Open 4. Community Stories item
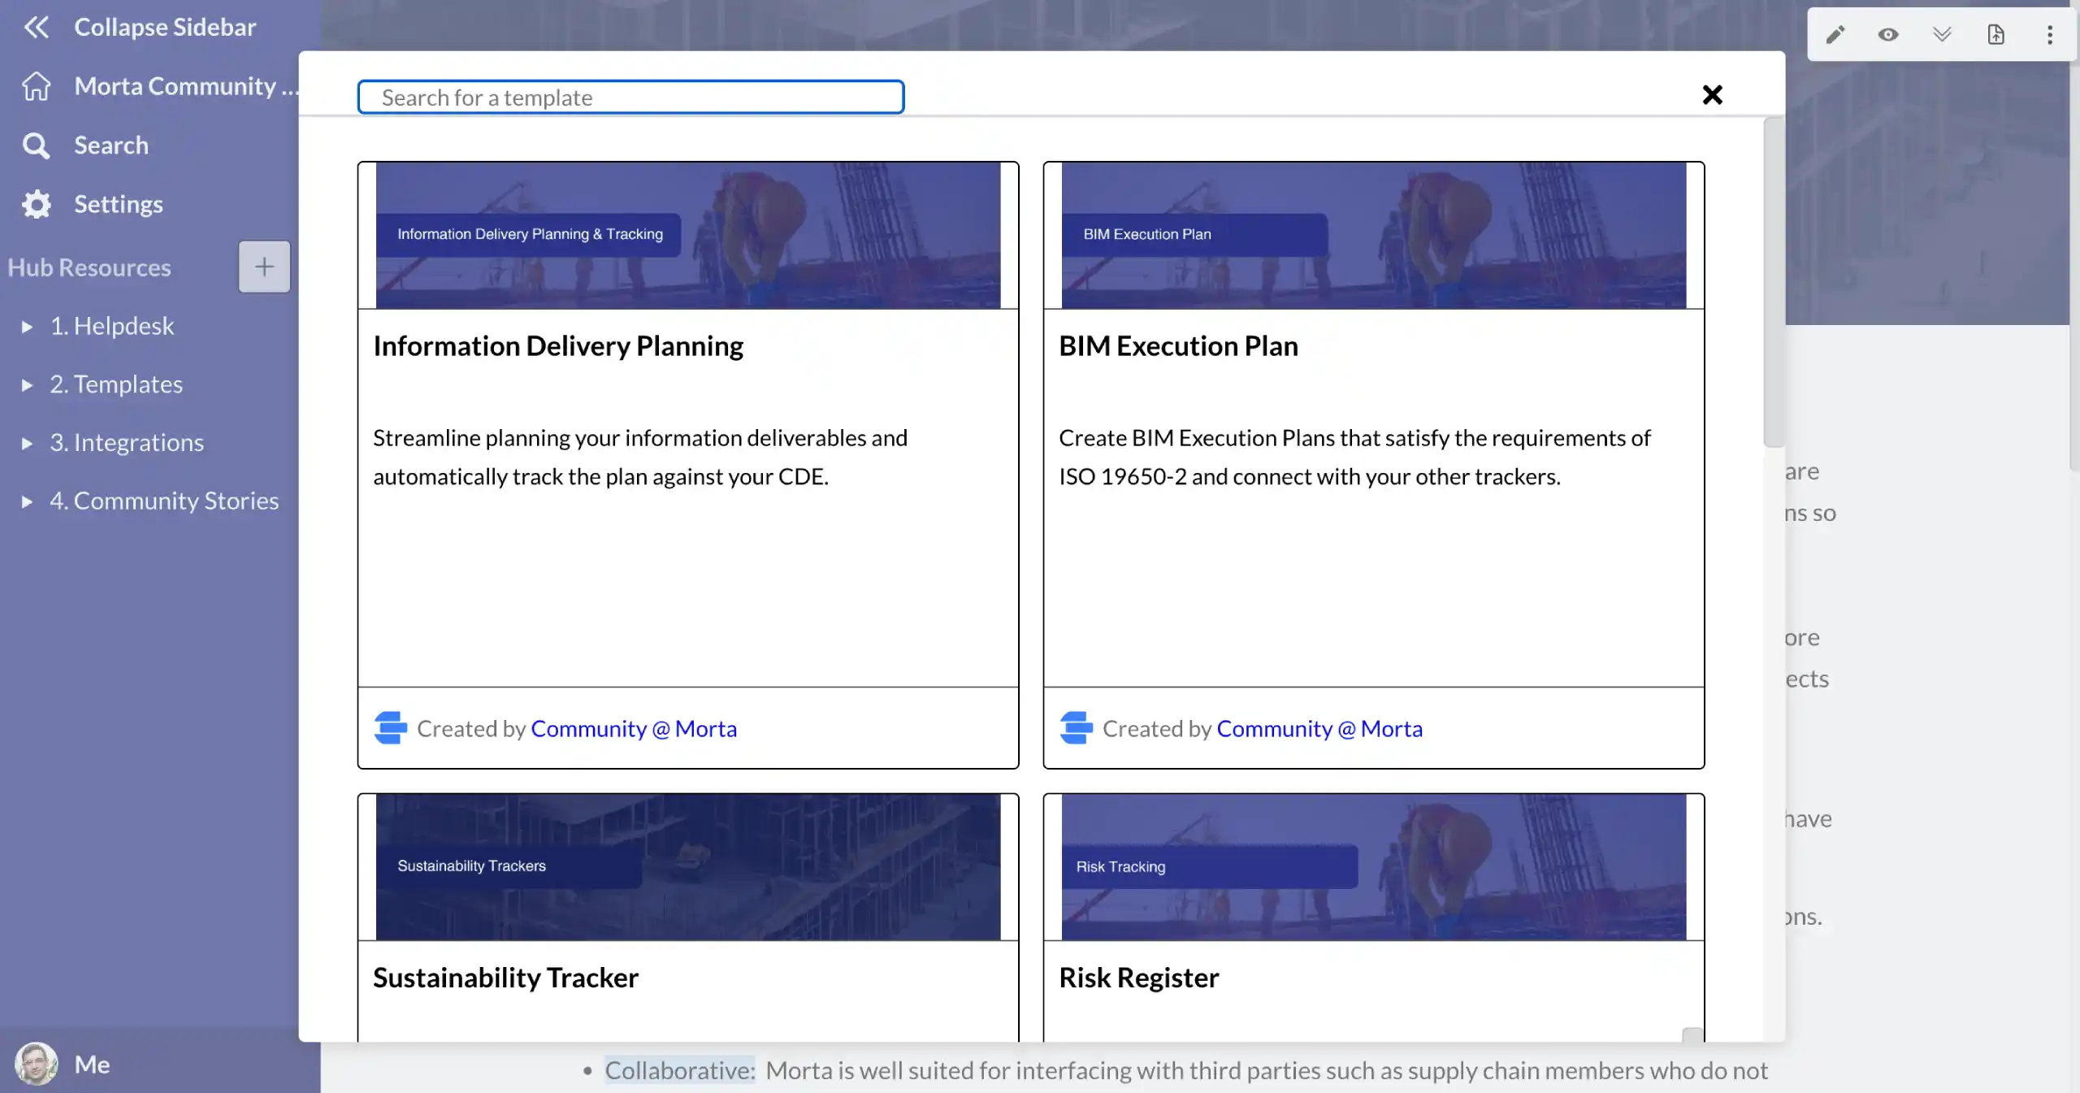 tap(164, 501)
